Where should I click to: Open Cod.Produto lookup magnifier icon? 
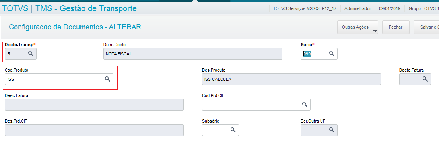tap(107, 79)
